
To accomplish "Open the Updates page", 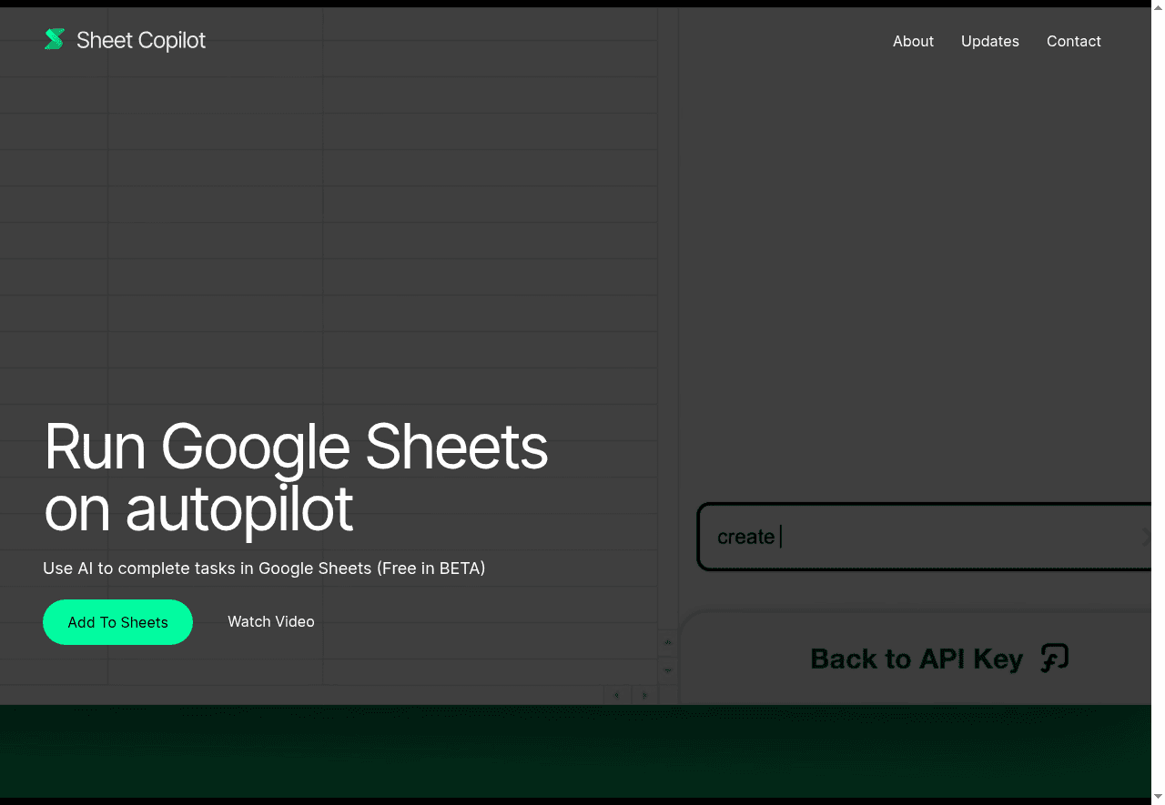I will click(990, 41).
